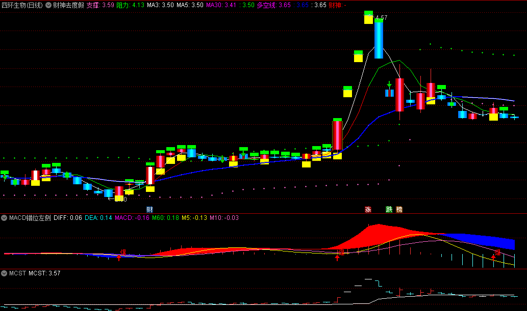Image resolution: width=527 pixels, height=311 pixels.
Task: Click the 4.57 high price label
Action: click(x=381, y=17)
